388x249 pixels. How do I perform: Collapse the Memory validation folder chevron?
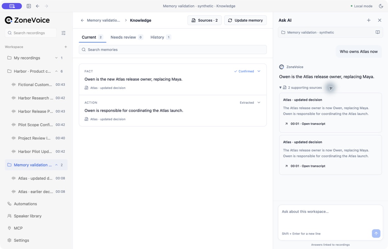coord(56,165)
